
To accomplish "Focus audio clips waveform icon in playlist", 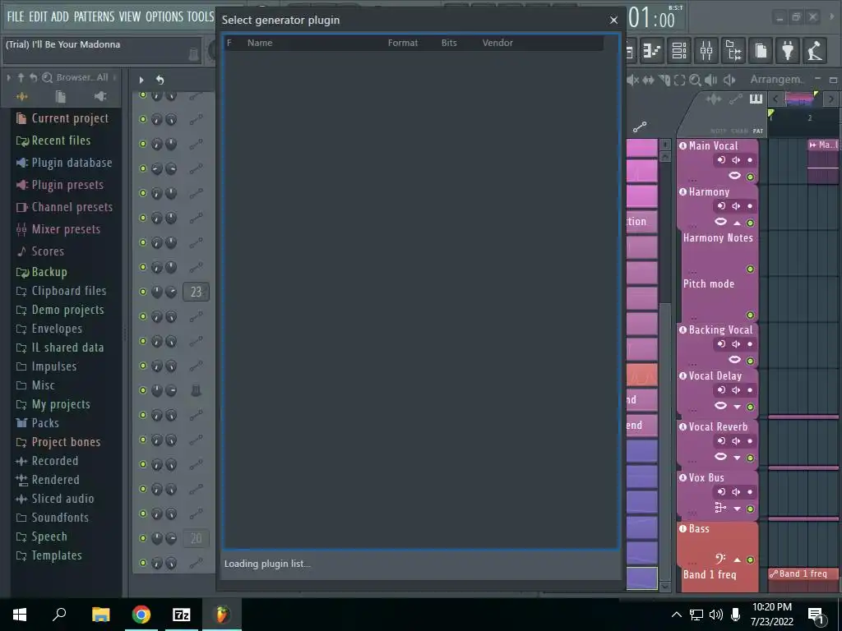I will [x=714, y=99].
